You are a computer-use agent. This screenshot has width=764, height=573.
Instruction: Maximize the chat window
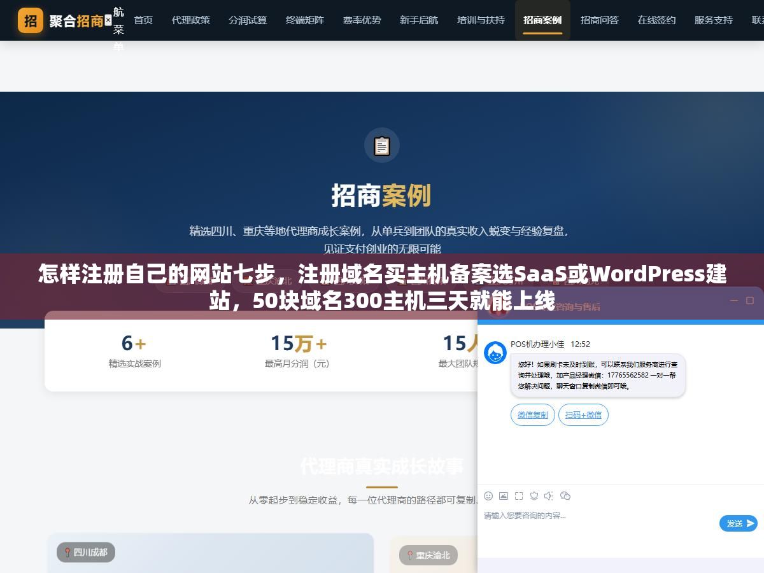point(750,301)
